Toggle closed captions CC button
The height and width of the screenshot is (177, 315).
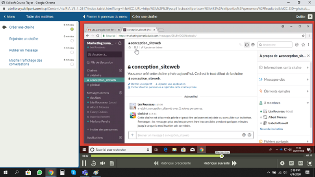291,163
